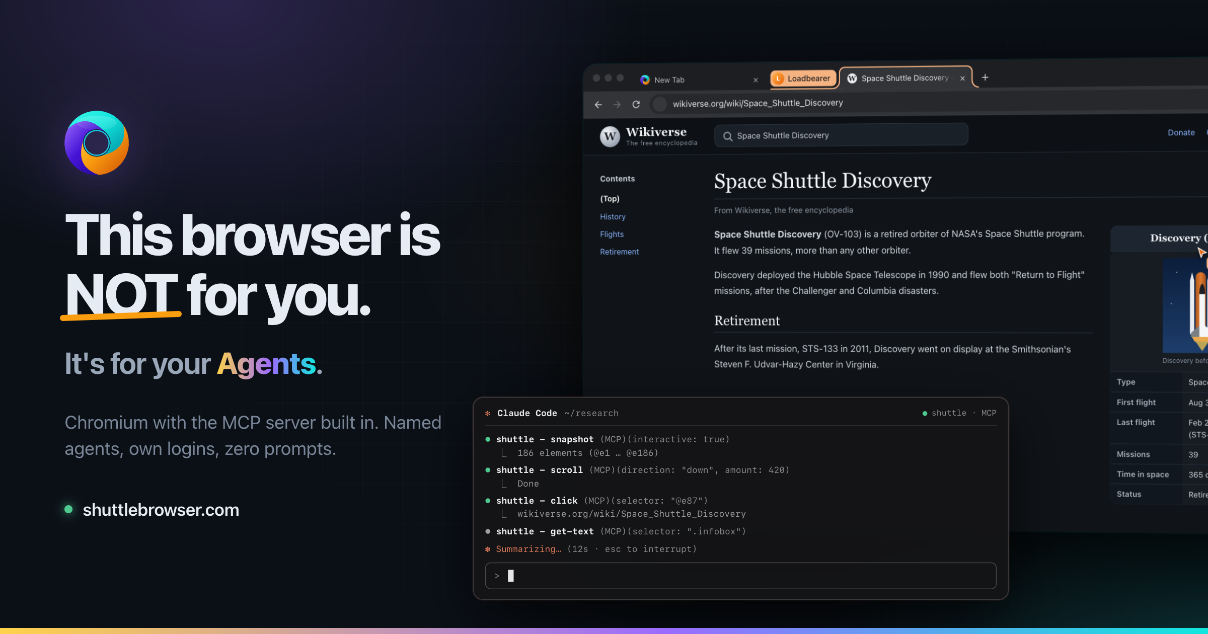Screen dimensions: 1208x634
Task: Click the site info icon in address bar
Action: pyautogui.click(x=659, y=104)
